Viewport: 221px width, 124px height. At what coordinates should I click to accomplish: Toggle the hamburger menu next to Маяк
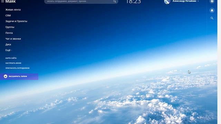(x=2, y=1)
